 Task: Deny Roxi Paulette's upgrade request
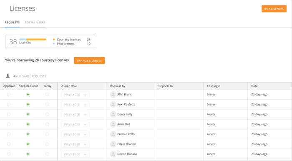[x=47, y=104]
